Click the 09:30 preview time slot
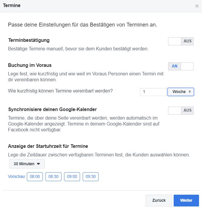 [91, 177]
